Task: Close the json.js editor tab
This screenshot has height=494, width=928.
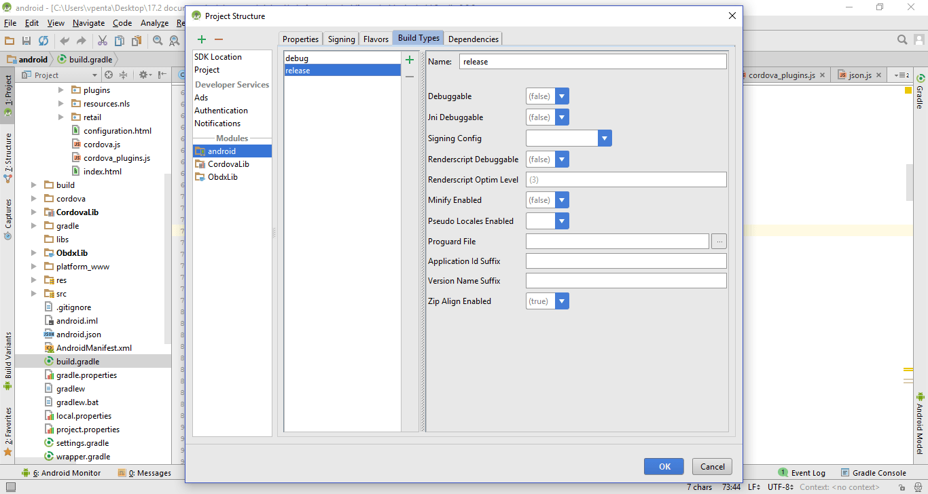Action: (x=878, y=75)
